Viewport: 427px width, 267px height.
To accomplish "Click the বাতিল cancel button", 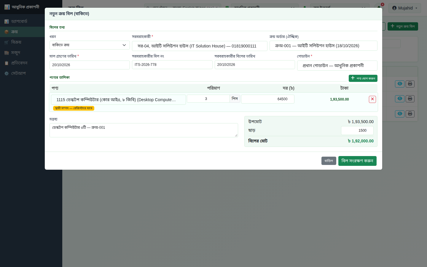I will tap(329, 161).
